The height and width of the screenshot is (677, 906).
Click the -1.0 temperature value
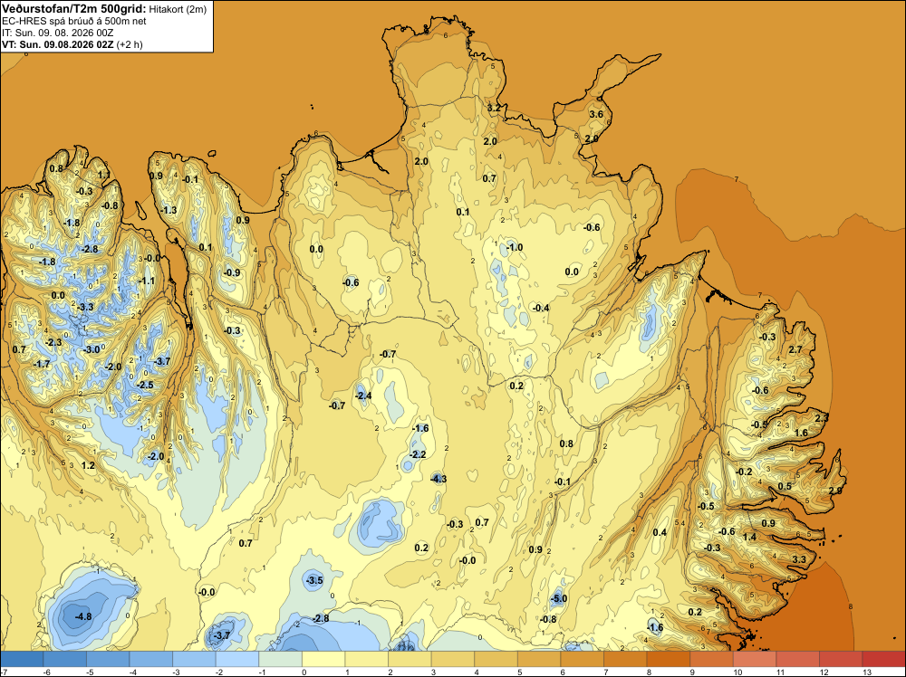coord(515,247)
